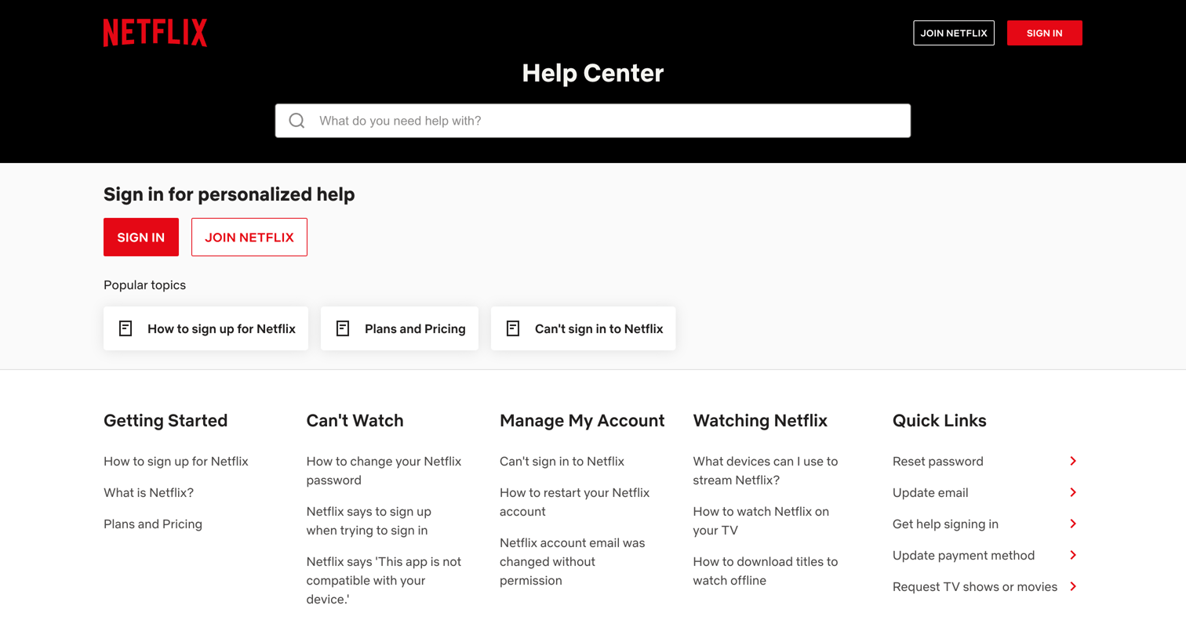Click chevron arrow next to Reset password

pos(1073,461)
